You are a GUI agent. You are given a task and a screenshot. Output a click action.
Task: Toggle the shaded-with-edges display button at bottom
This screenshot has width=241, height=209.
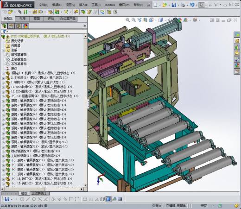coord(108,199)
